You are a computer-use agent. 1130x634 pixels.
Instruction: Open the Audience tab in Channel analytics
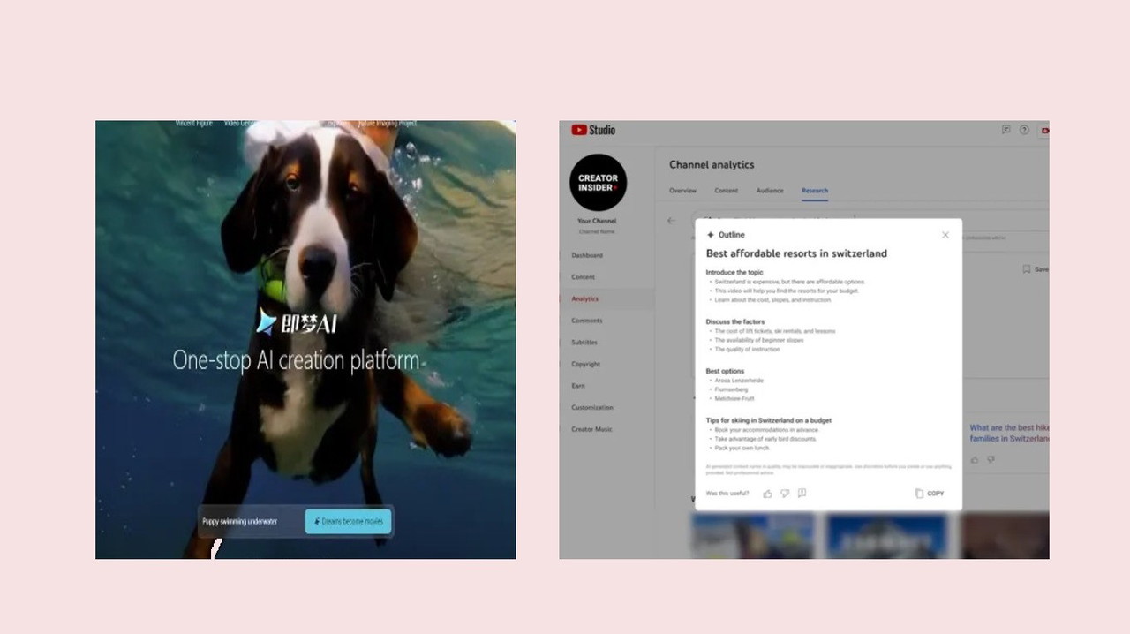(x=769, y=191)
